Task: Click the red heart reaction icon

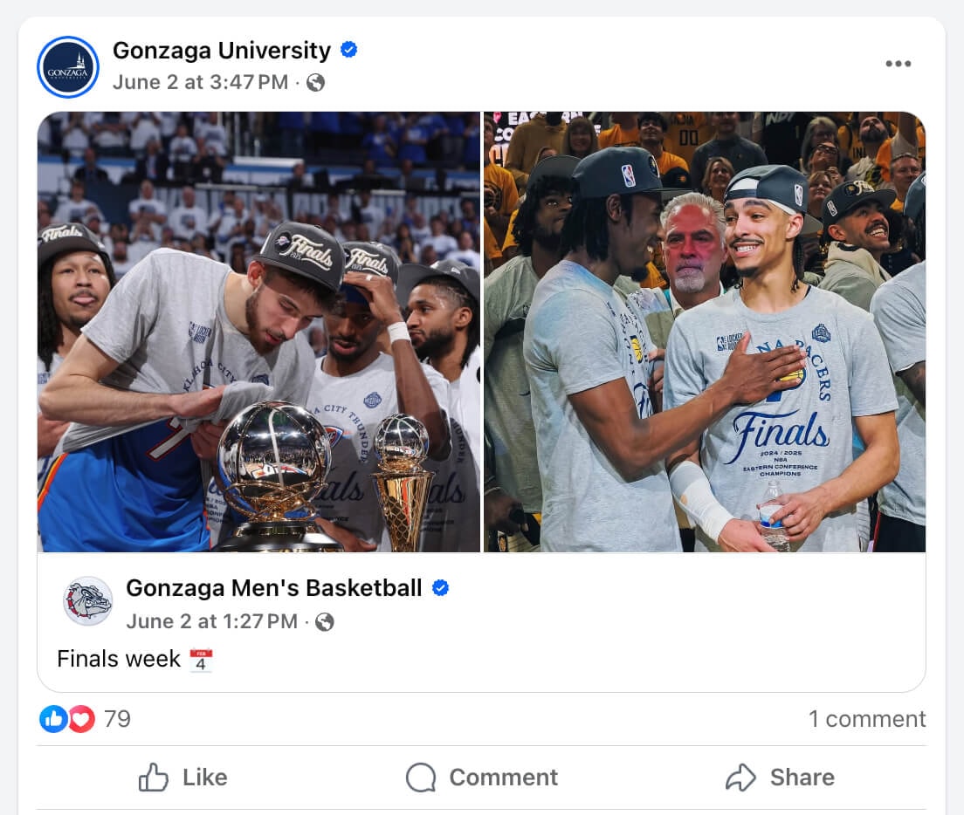Action: tap(81, 719)
